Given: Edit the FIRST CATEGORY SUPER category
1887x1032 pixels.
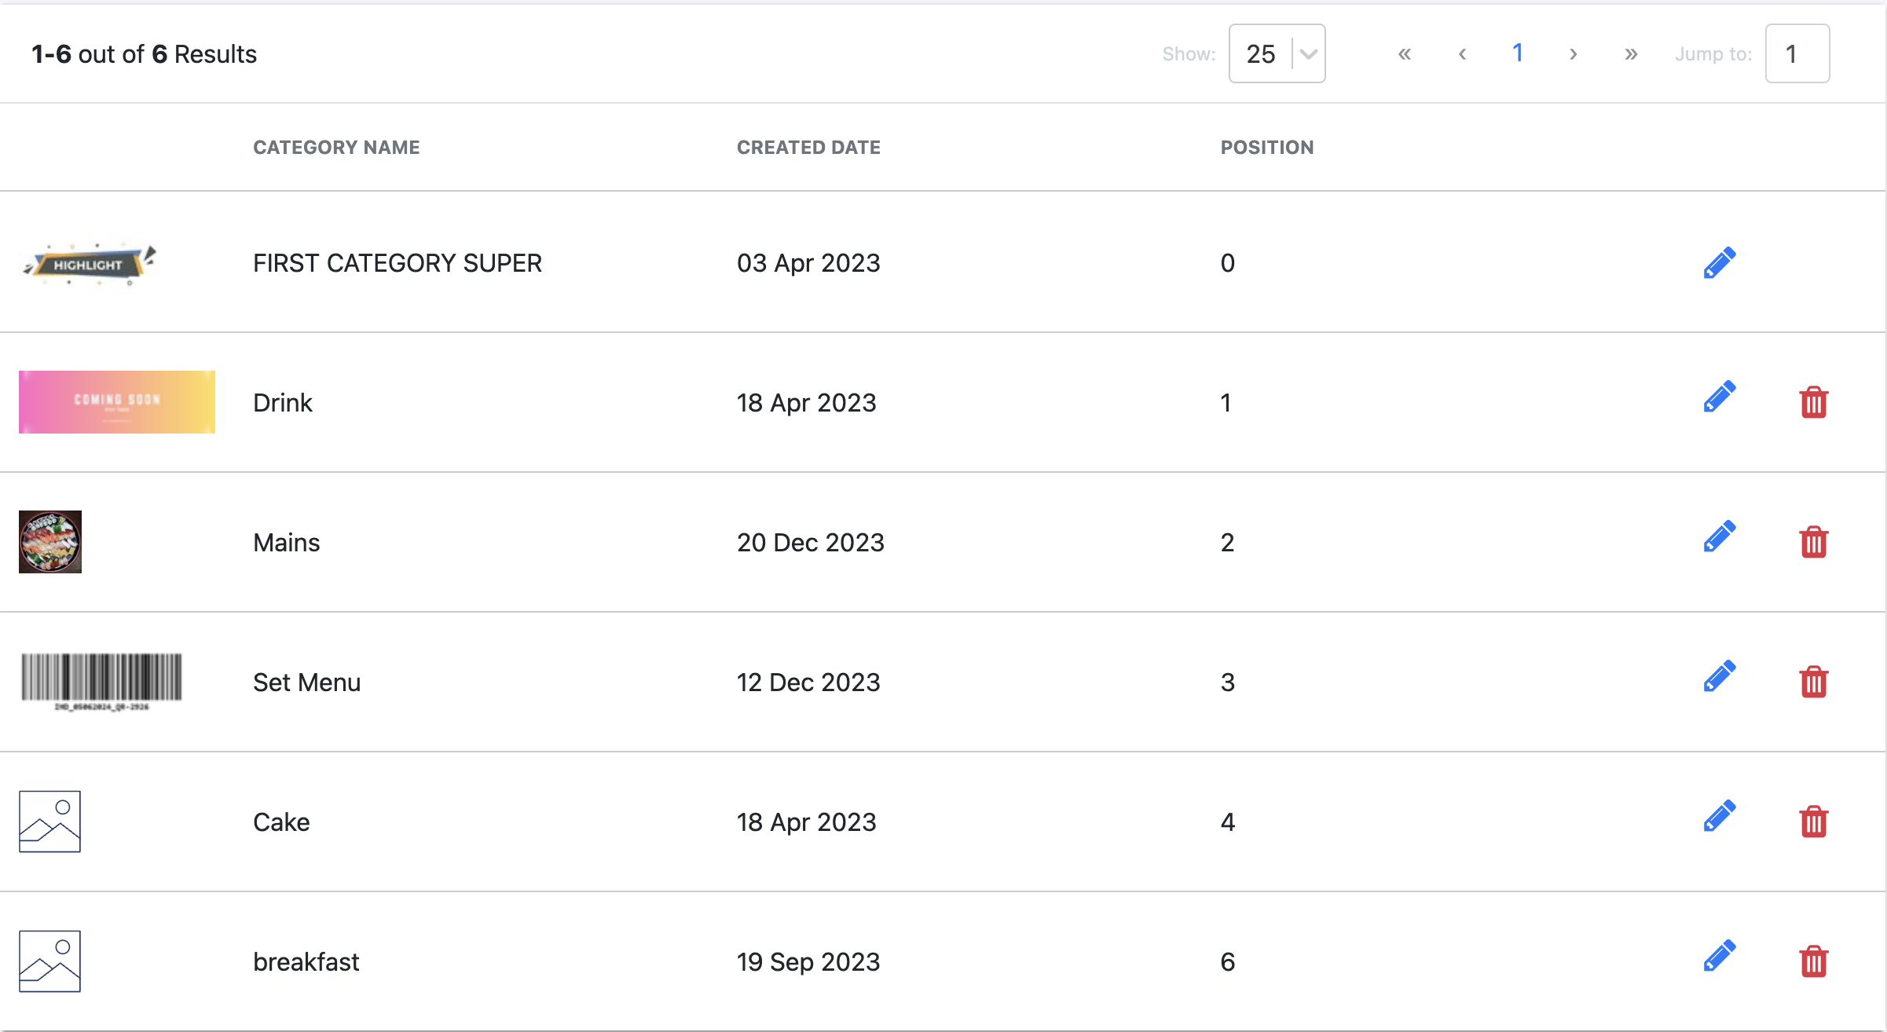Looking at the screenshot, I should (x=1719, y=263).
